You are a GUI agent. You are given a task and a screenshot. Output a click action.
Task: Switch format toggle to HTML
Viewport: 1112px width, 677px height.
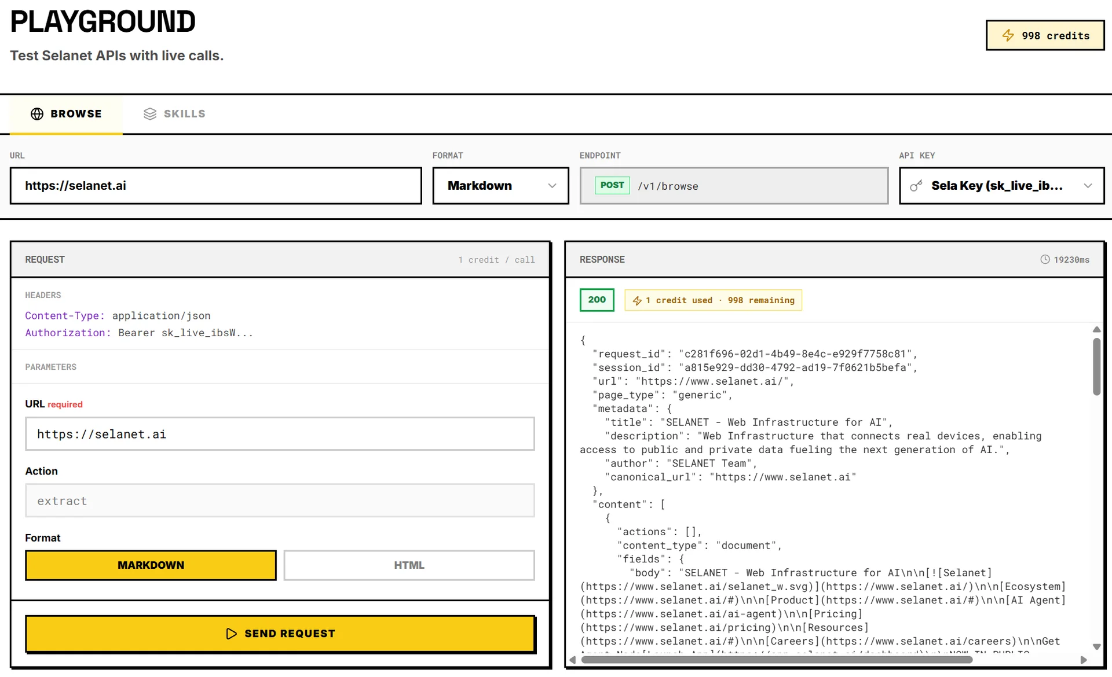[x=409, y=565]
